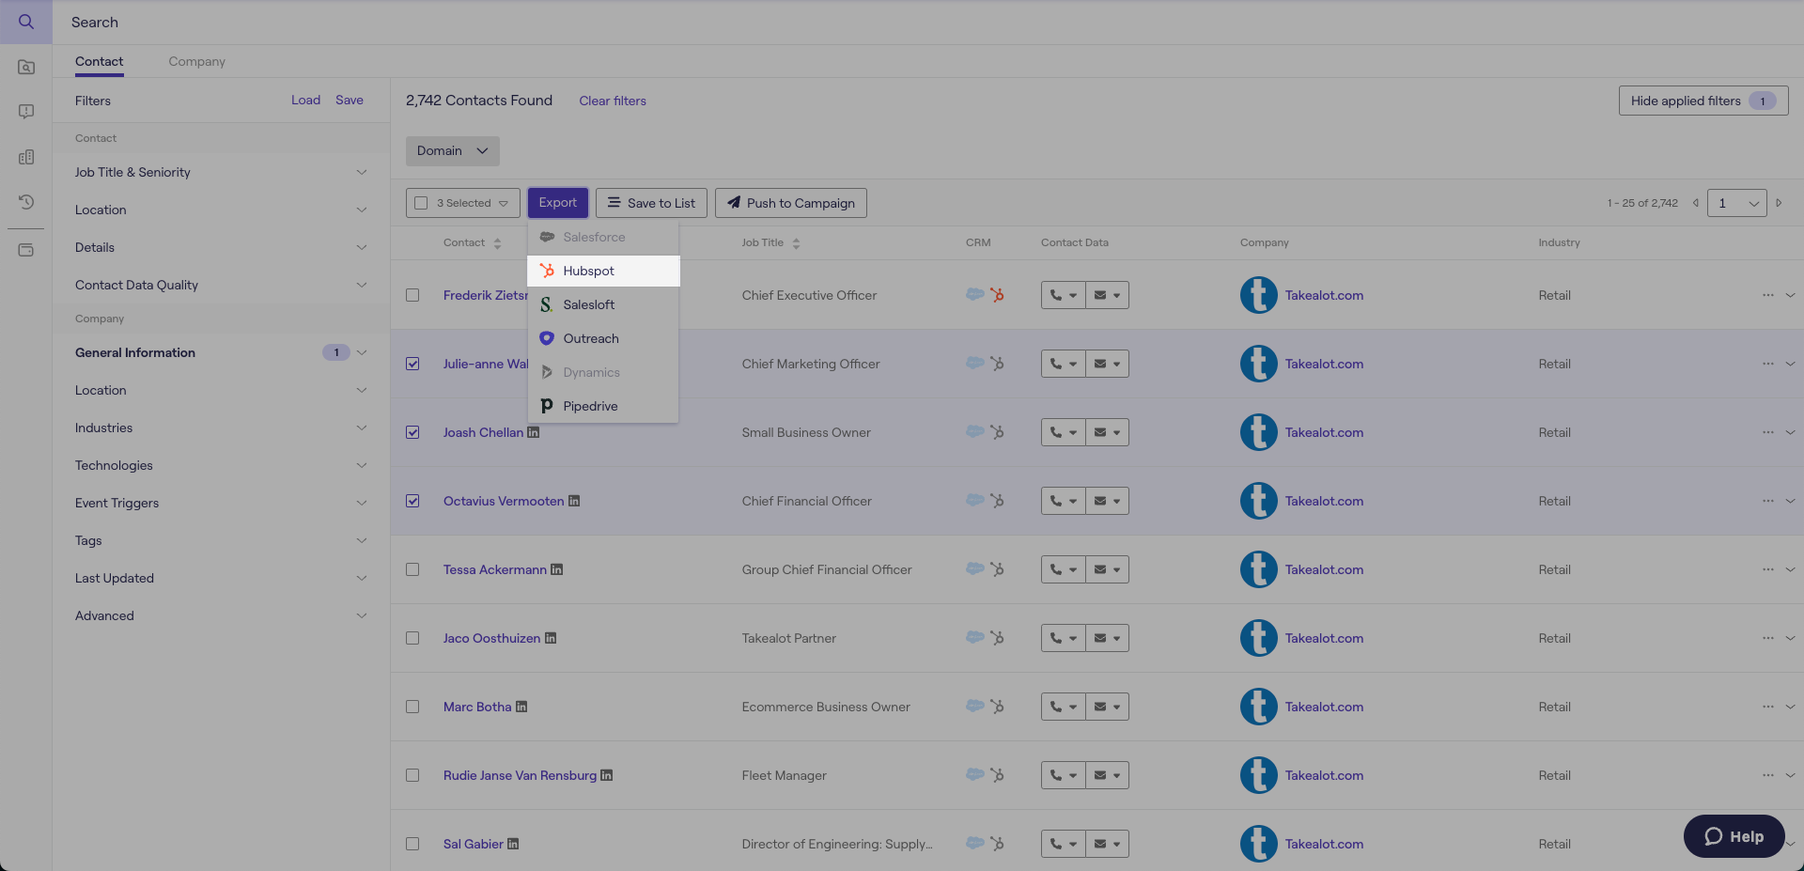
Task: Click the Clear filters link
Action: pyautogui.click(x=613, y=101)
